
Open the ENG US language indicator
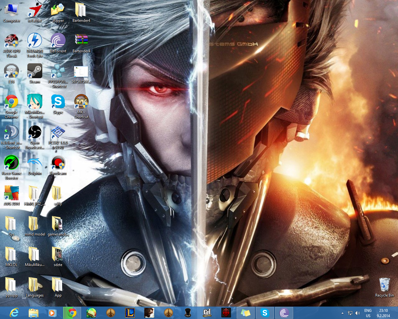point(368,313)
